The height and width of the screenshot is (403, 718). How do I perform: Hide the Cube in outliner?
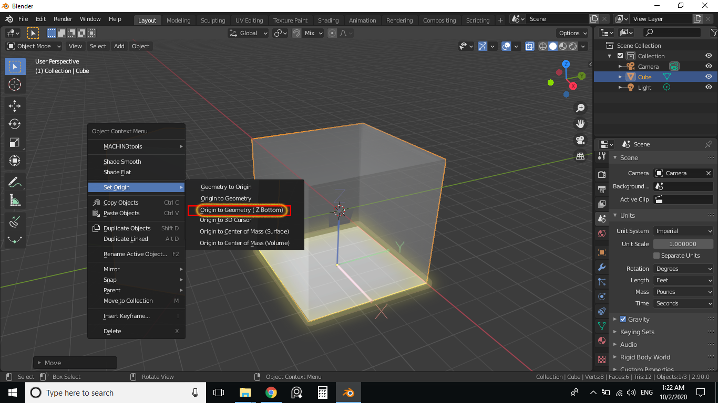click(x=709, y=77)
